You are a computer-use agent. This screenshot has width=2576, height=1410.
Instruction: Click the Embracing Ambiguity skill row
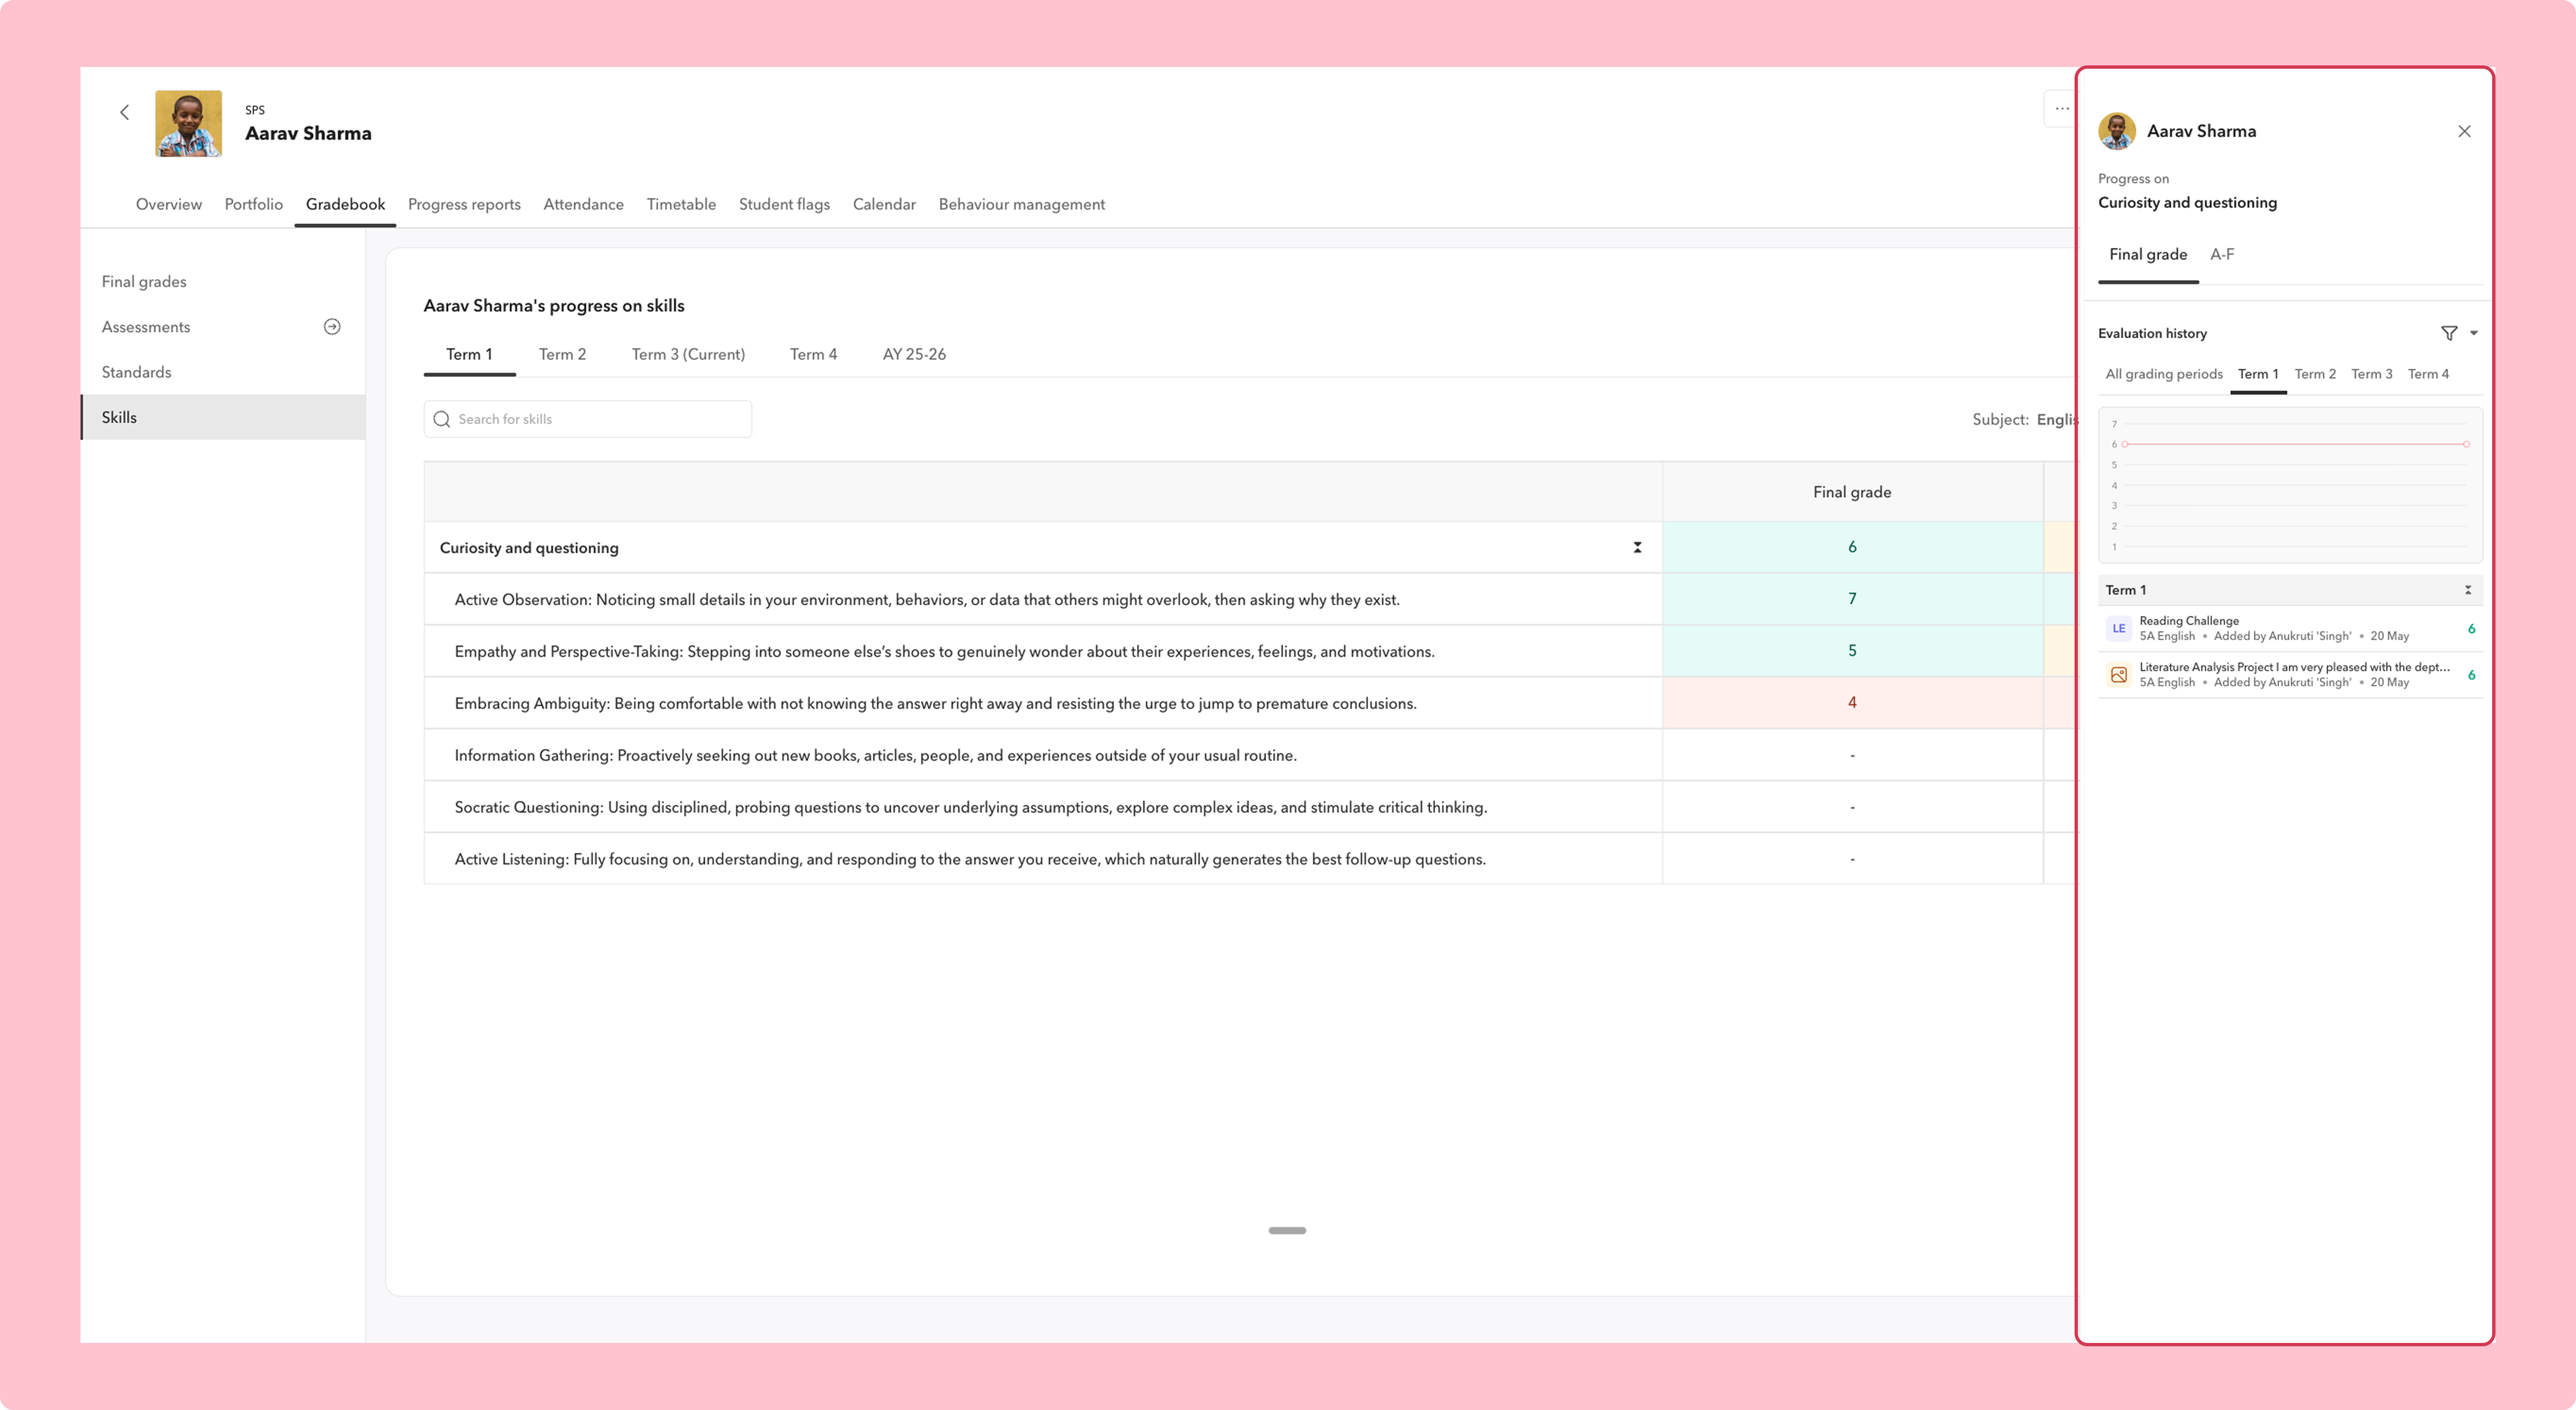(x=1043, y=703)
